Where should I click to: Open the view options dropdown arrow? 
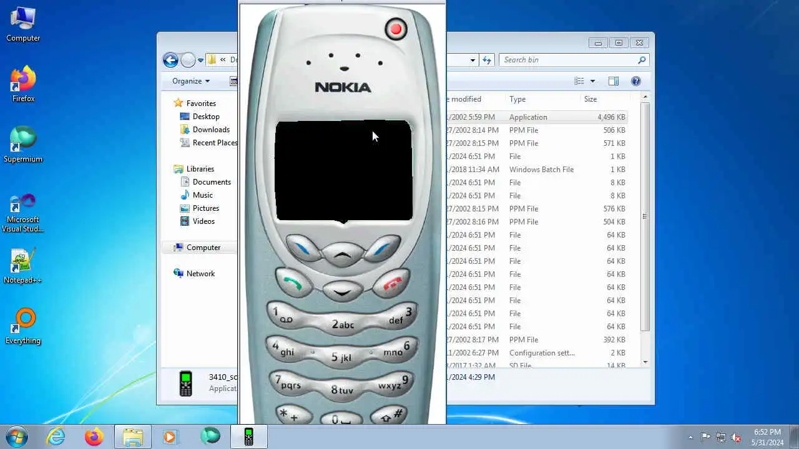point(592,81)
